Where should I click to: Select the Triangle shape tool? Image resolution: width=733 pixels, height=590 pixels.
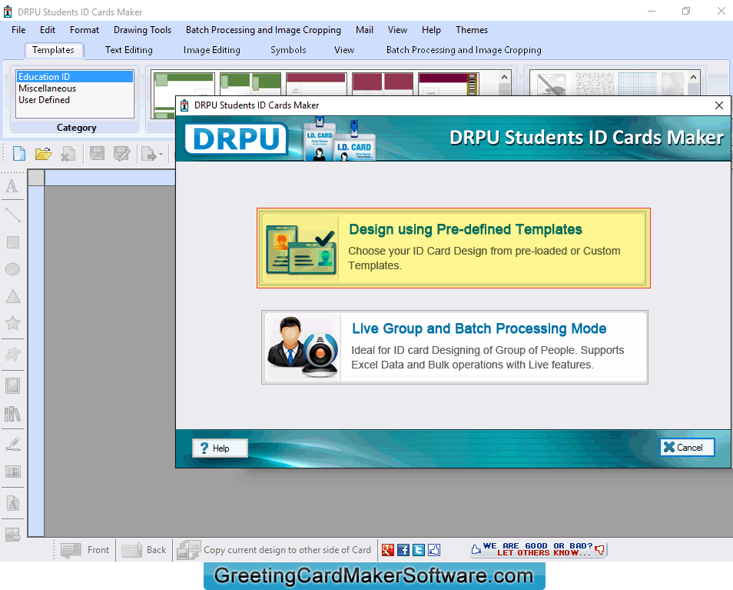pos(12,296)
